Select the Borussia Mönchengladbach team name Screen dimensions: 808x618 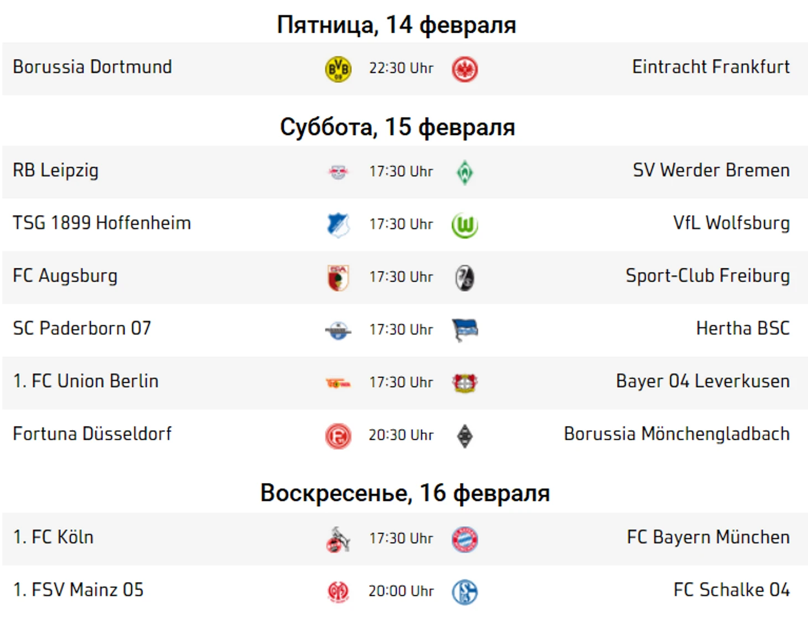tap(677, 434)
